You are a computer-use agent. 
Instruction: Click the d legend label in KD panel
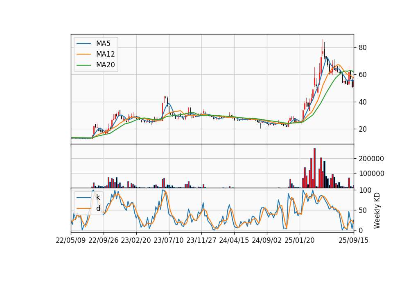pos(98,208)
